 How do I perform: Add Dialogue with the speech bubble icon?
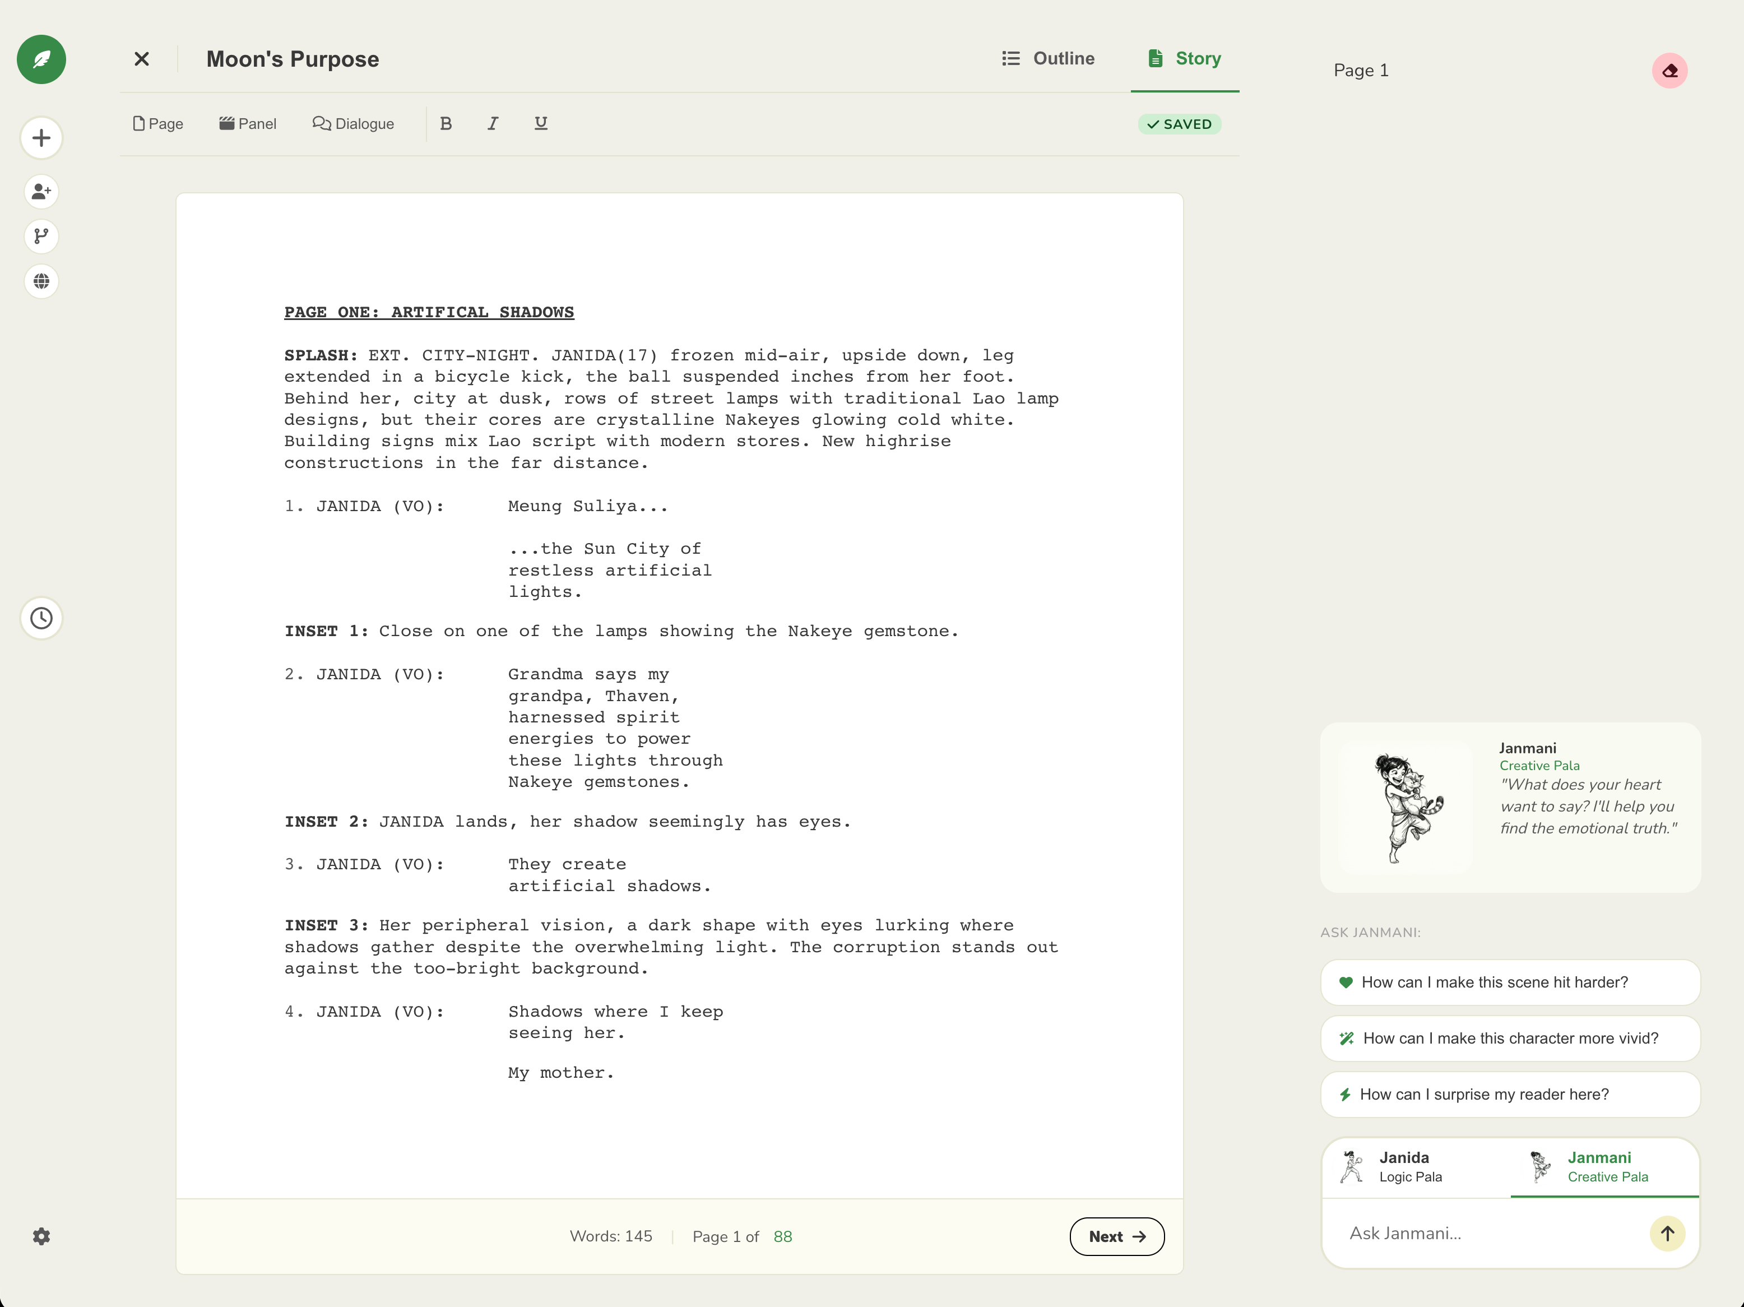[353, 124]
